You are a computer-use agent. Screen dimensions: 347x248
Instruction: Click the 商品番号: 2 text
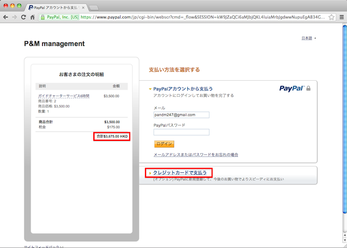coord(47,101)
